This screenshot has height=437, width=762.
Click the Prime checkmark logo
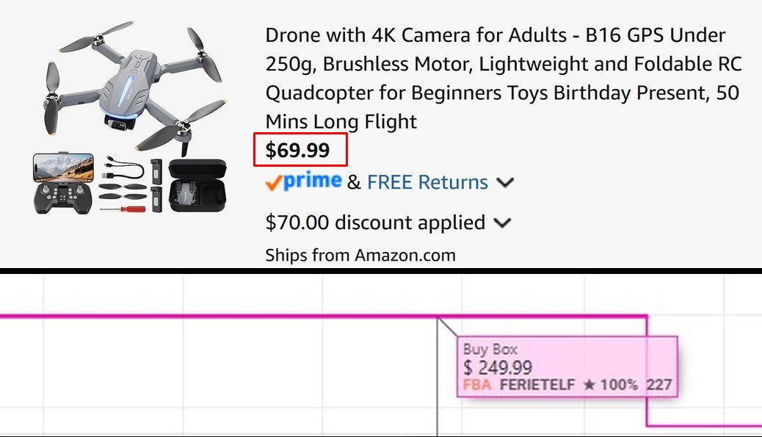[x=303, y=182]
